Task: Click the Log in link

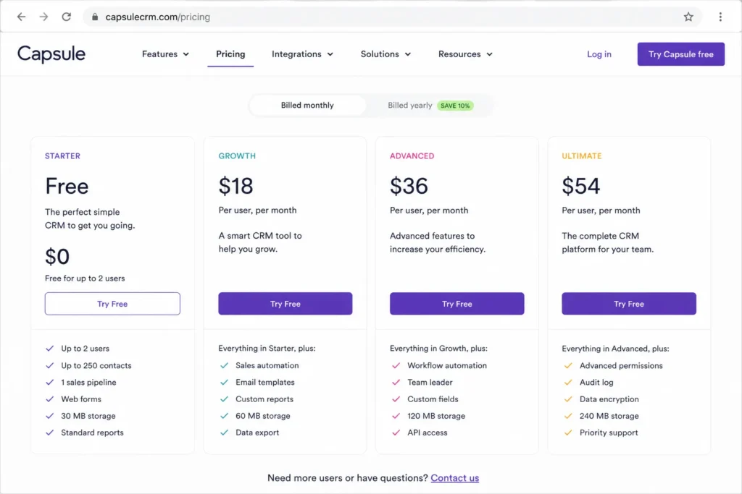Action: [599, 54]
